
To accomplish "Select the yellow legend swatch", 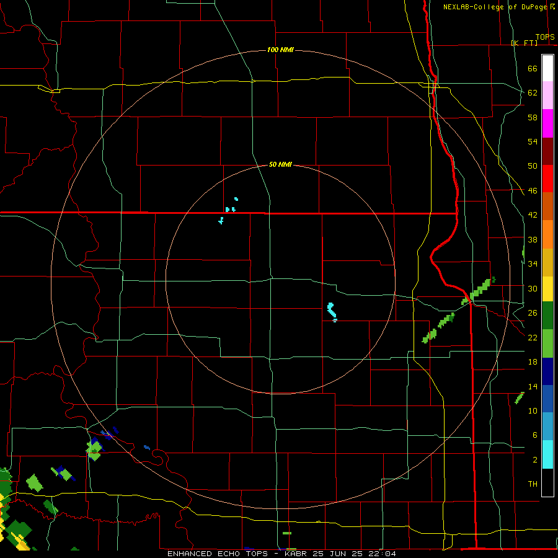I will (547, 289).
